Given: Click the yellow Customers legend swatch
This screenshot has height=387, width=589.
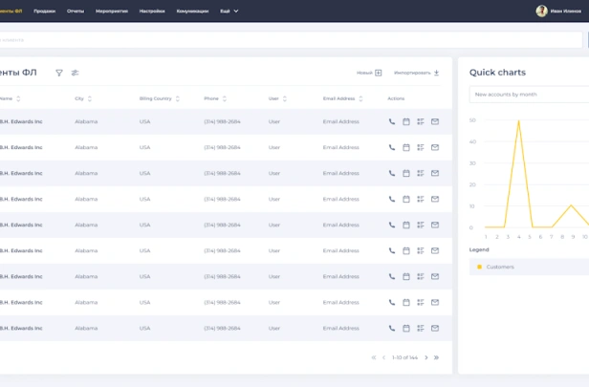Looking at the screenshot, I should [x=479, y=267].
